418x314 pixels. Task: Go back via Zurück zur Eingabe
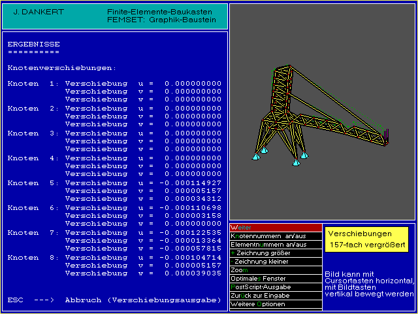point(276,295)
